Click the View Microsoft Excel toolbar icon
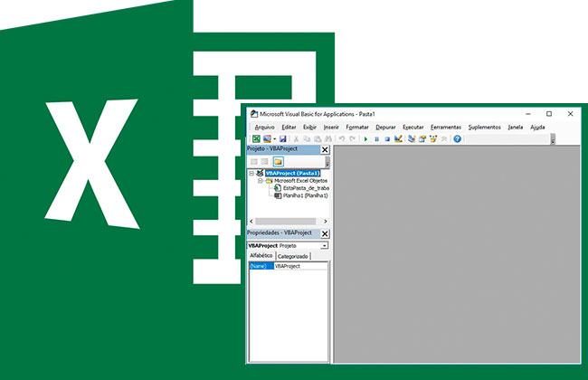The height and width of the screenshot is (380, 588). coord(256,139)
